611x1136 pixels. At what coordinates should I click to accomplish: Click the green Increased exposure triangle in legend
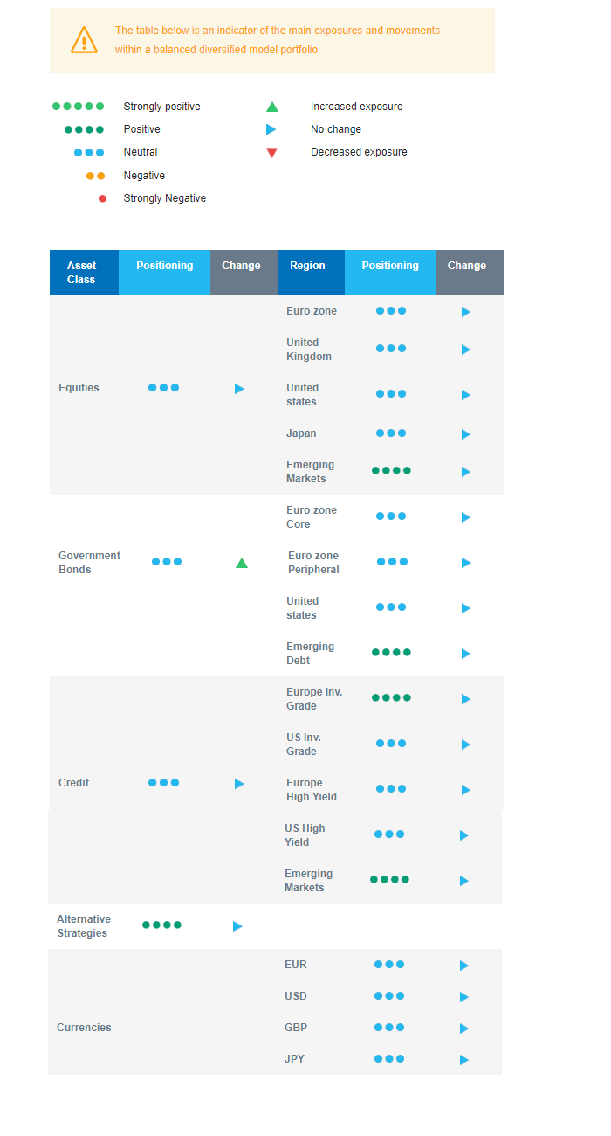coord(271,107)
